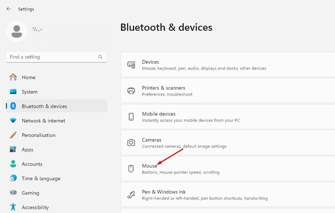Click the pen icon for Windows Ink

(x=131, y=195)
